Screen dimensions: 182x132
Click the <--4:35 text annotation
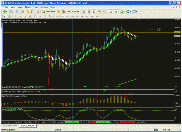click(154, 29)
